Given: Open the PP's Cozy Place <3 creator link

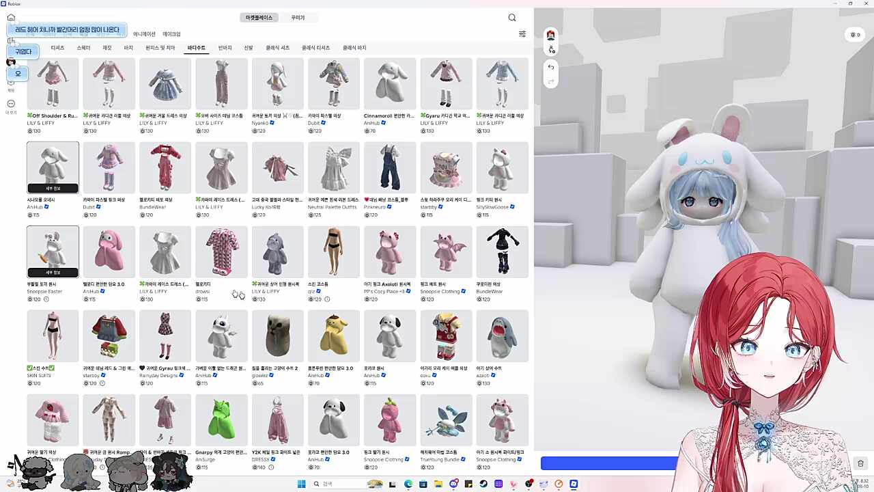Looking at the screenshot, I should (x=385, y=291).
